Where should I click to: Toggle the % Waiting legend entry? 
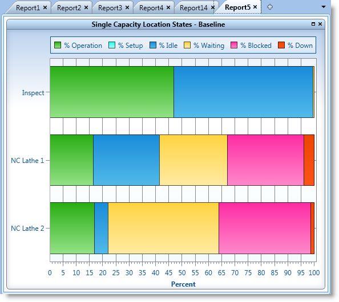pos(204,46)
